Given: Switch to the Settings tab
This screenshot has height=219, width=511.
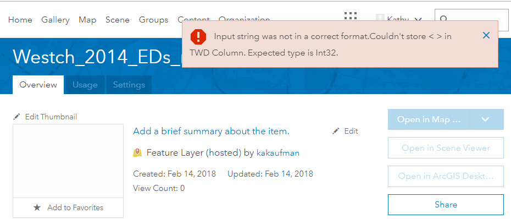Looking at the screenshot, I should point(129,85).
